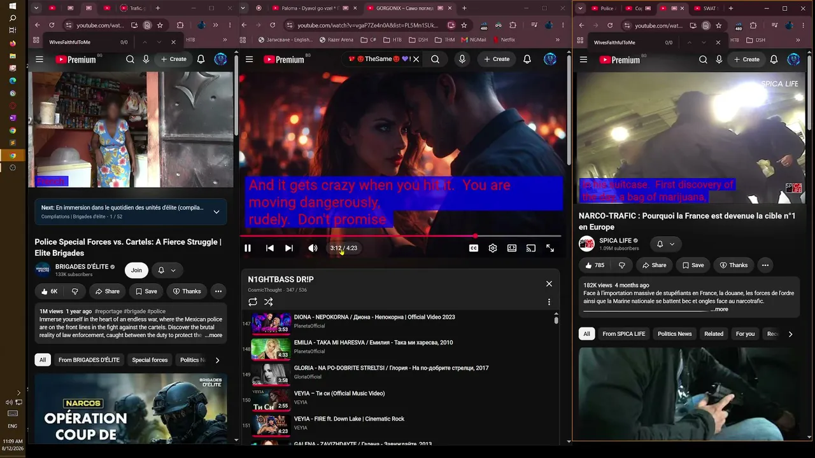Toggle loop for N1GHTBASS DR!P playlist
Viewport: 815px width, 458px height.
[253, 302]
